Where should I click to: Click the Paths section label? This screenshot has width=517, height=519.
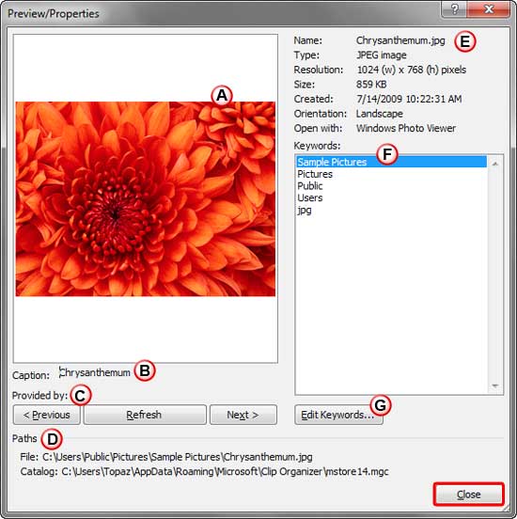24,438
